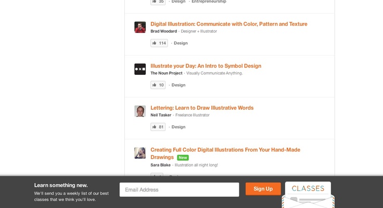Click Sara Blake's avatar photo
Viewport: 383px width, 208px height.
(140, 153)
